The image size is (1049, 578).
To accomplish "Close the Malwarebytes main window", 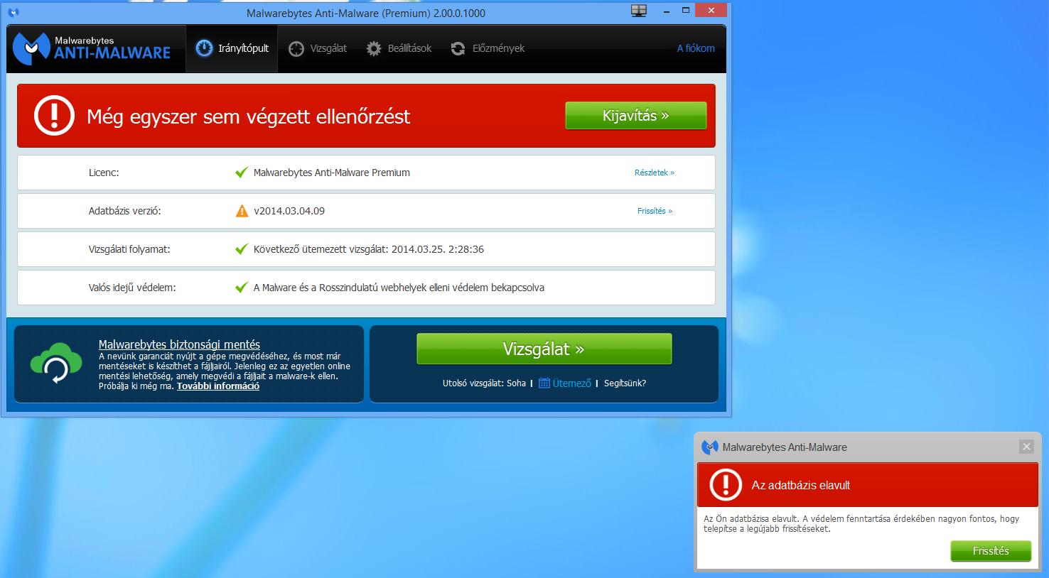I will click(712, 10).
